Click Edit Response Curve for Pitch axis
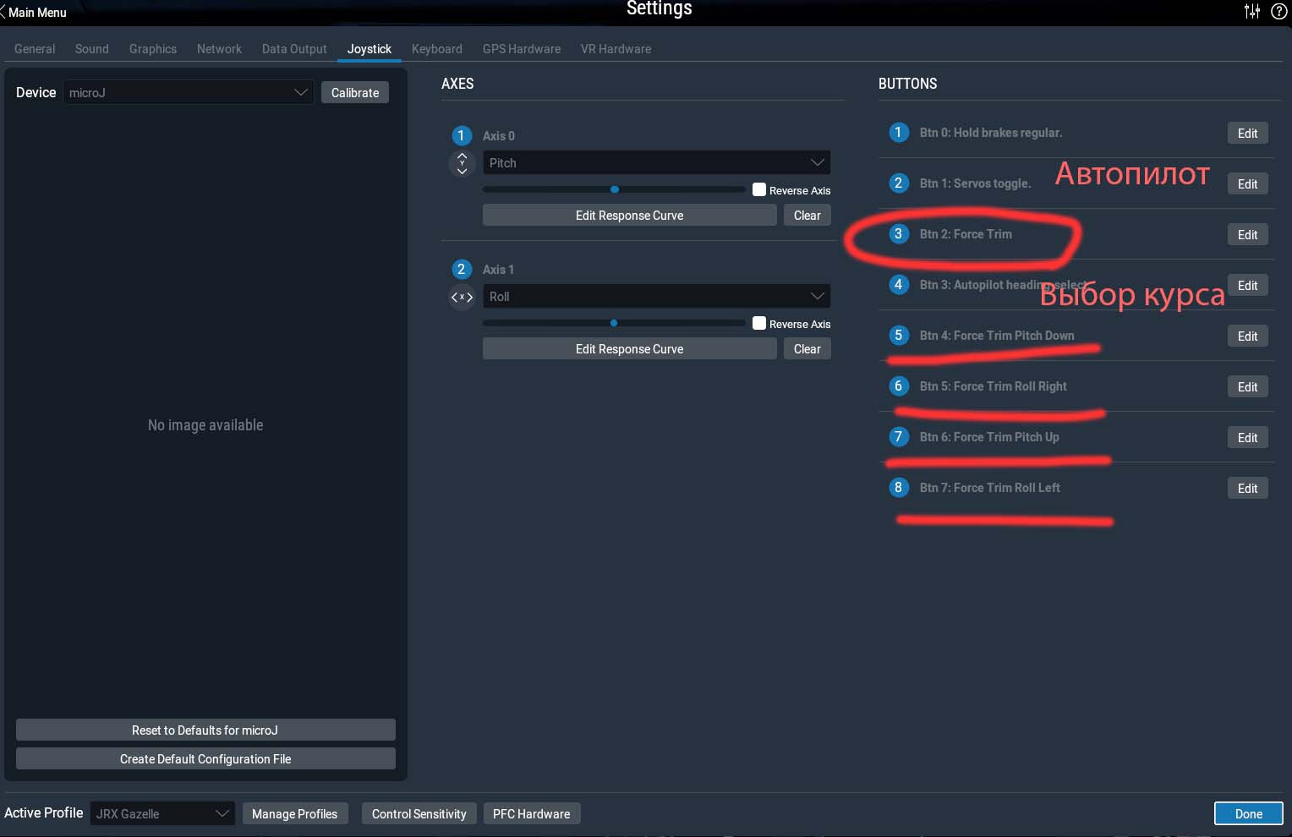Screen dimensions: 1292x837 click(x=629, y=216)
